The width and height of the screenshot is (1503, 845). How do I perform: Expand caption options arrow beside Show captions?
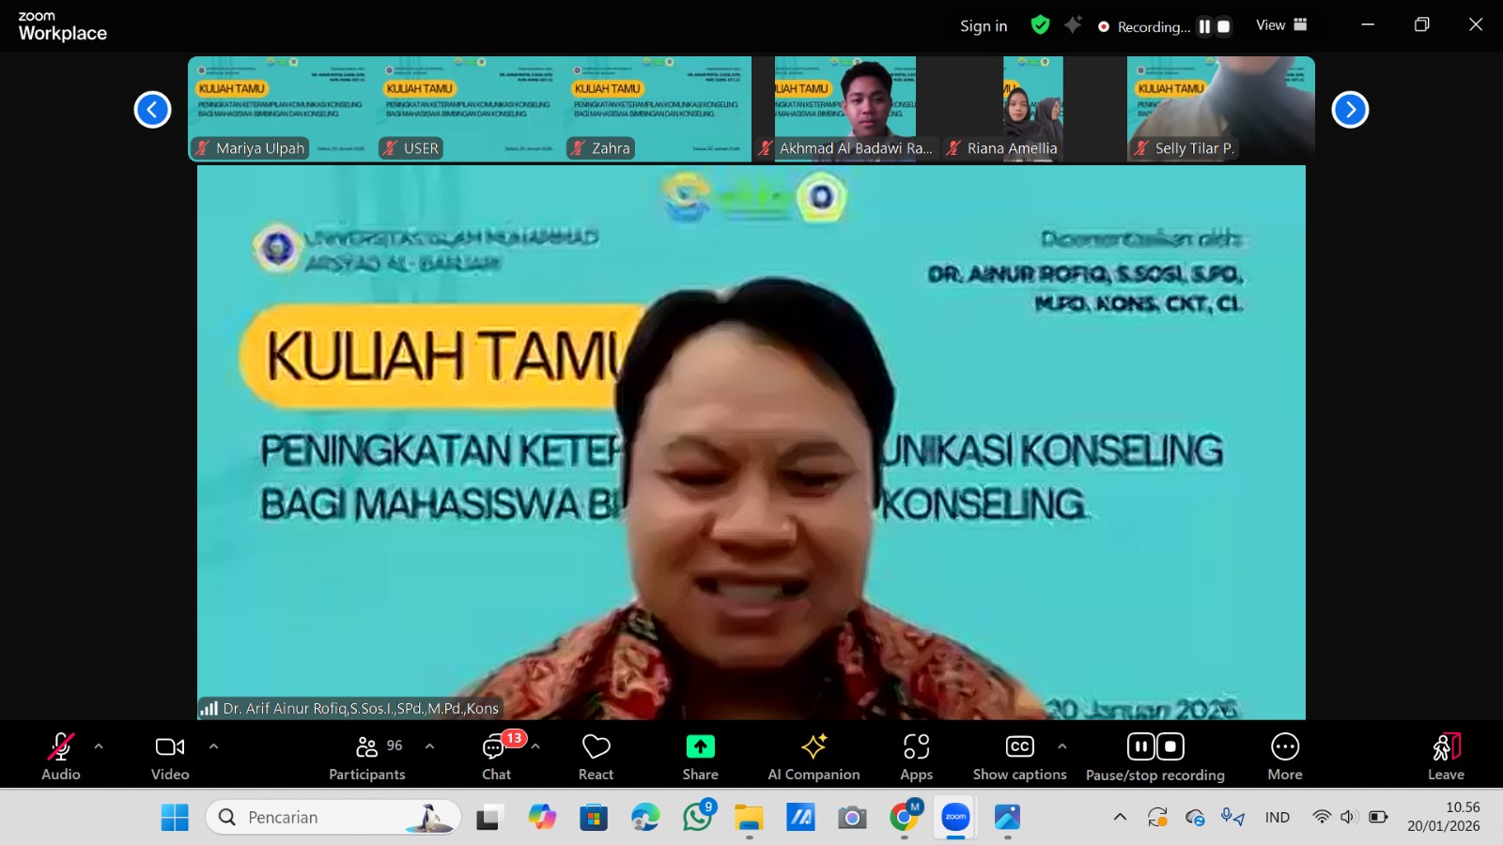[x=1061, y=746]
